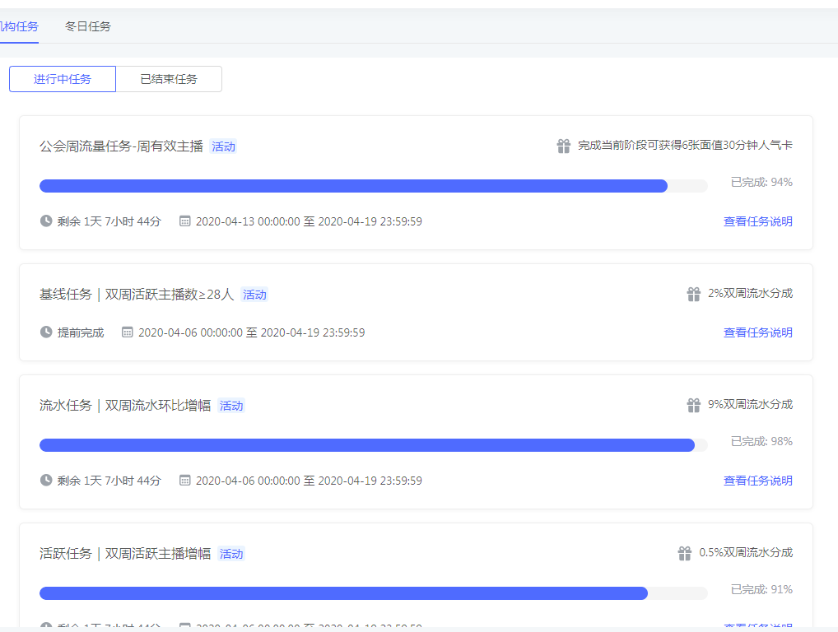Viewport: 838px width, 632px height.
Task: Click the 98% progress bar in 流水任务
Action: click(370, 445)
